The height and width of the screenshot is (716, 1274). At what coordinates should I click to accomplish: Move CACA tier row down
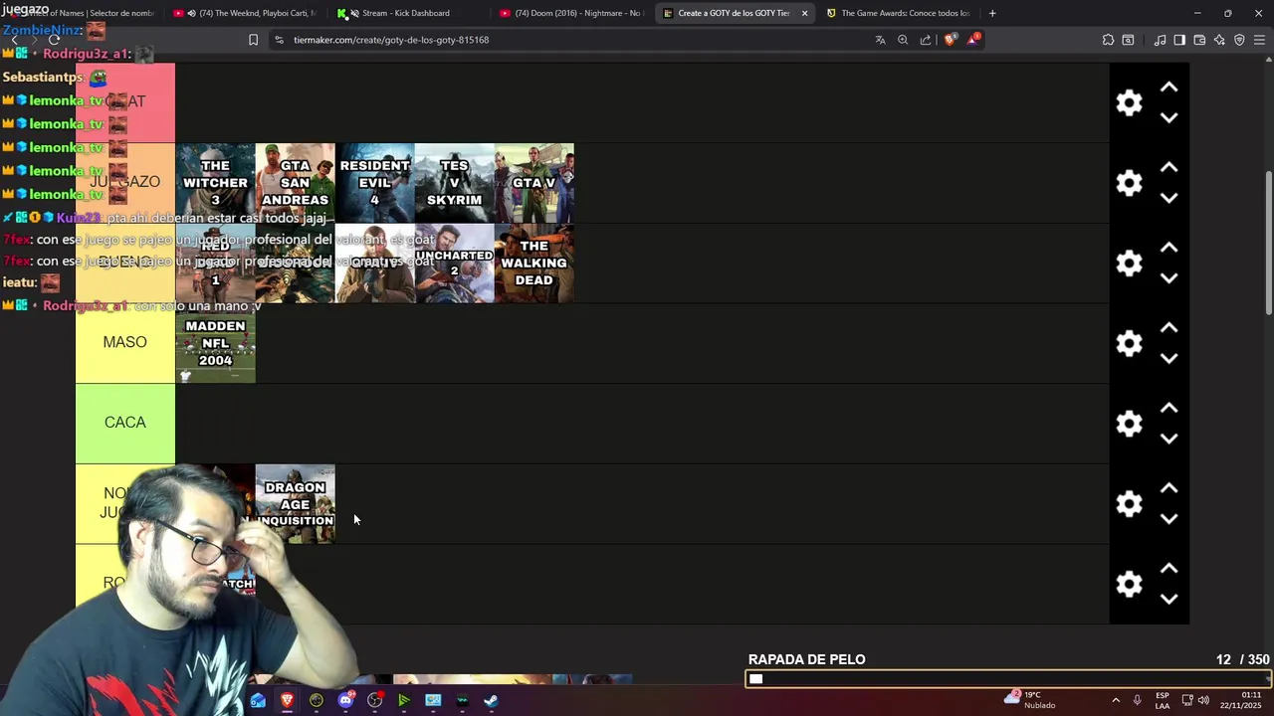click(1169, 439)
